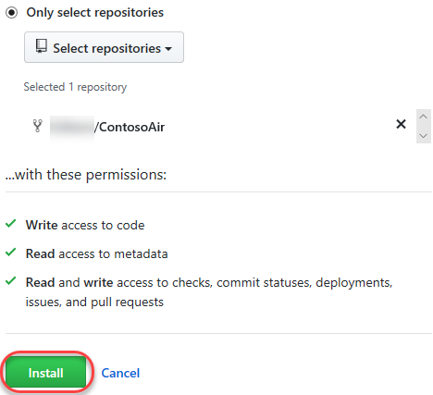Click the Cancel link

(120, 373)
